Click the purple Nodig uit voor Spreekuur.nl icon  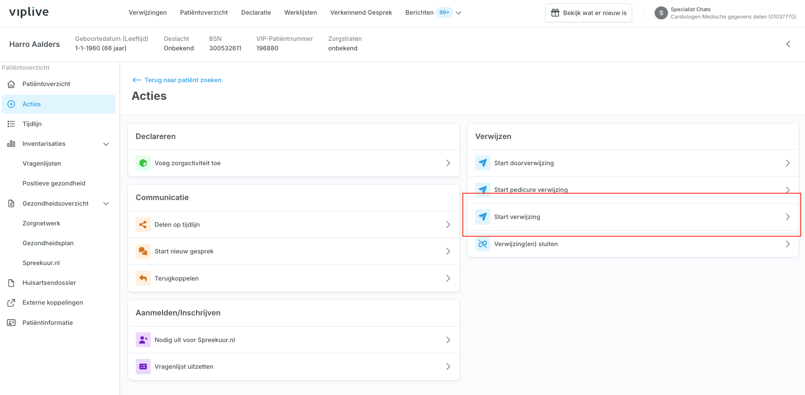tap(143, 340)
